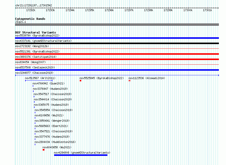
Task: Open nsv5525845 (ByrskaBishop2022) variant label
Action: [102, 78]
